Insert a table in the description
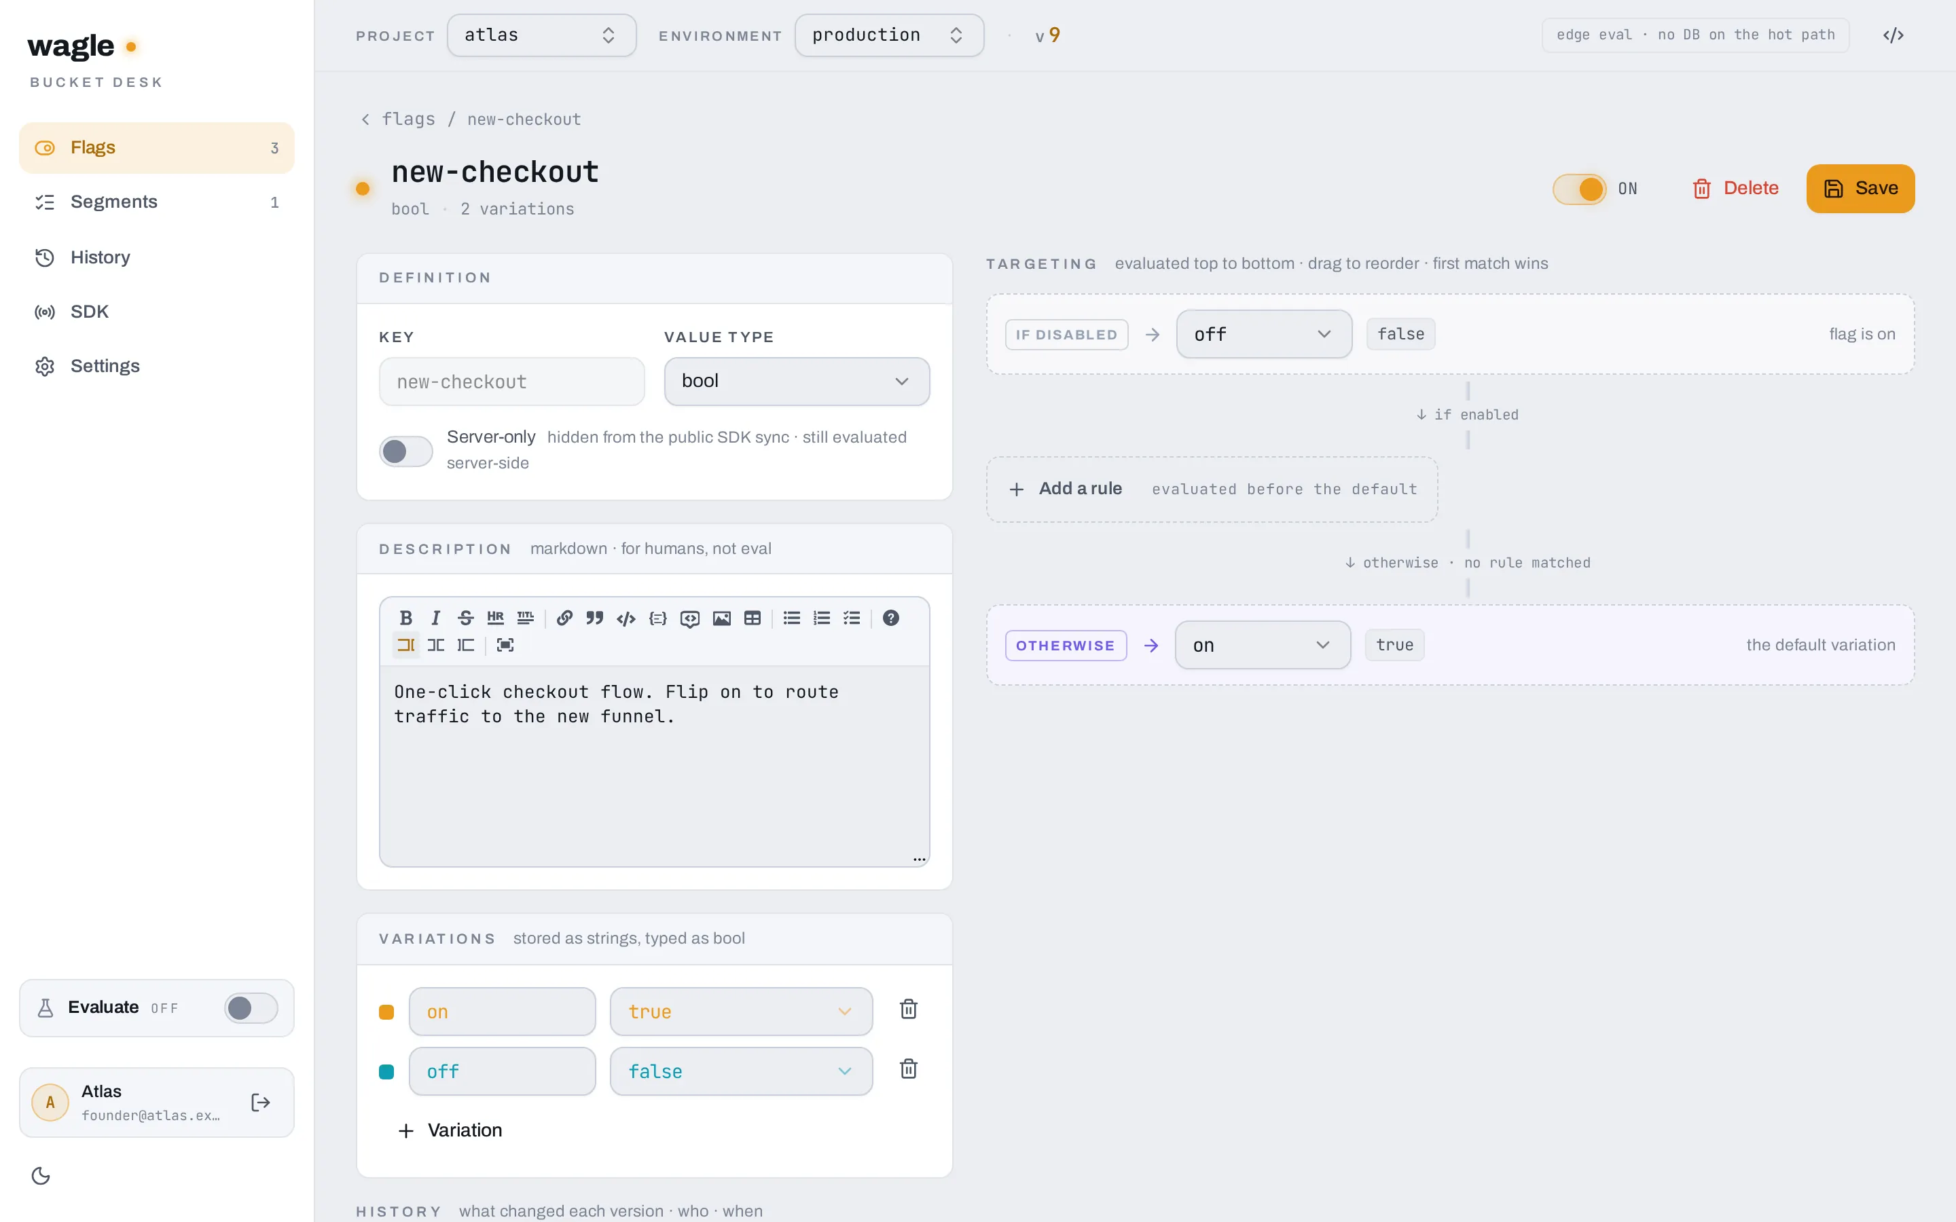1956x1222 pixels. [753, 618]
